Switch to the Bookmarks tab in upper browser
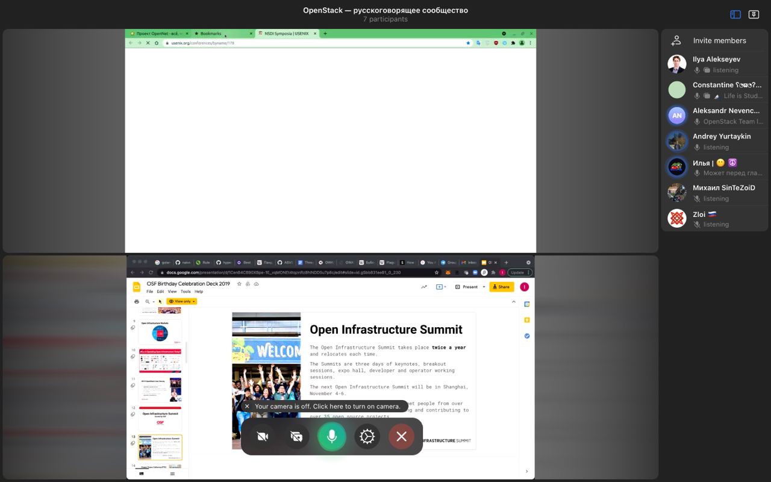Image resolution: width=771 pixels, height=482 pixels. (x=222, y=34)
